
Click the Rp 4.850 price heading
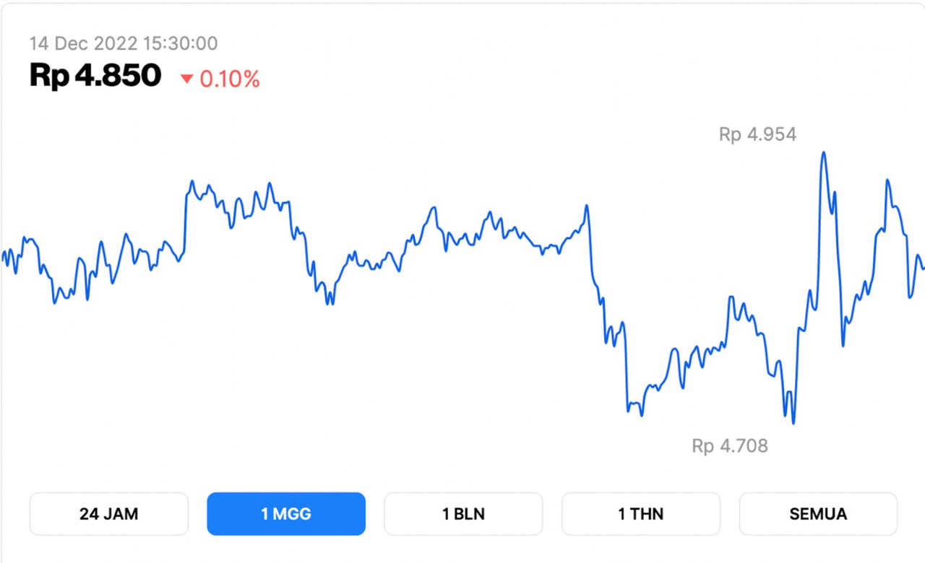tap(94, 75)
